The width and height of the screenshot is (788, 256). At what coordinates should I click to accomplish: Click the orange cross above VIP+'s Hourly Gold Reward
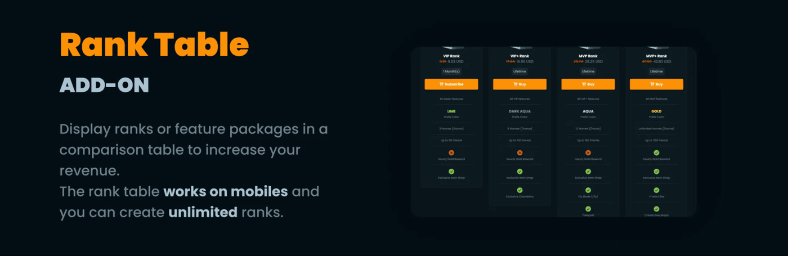tap(520, 152)
